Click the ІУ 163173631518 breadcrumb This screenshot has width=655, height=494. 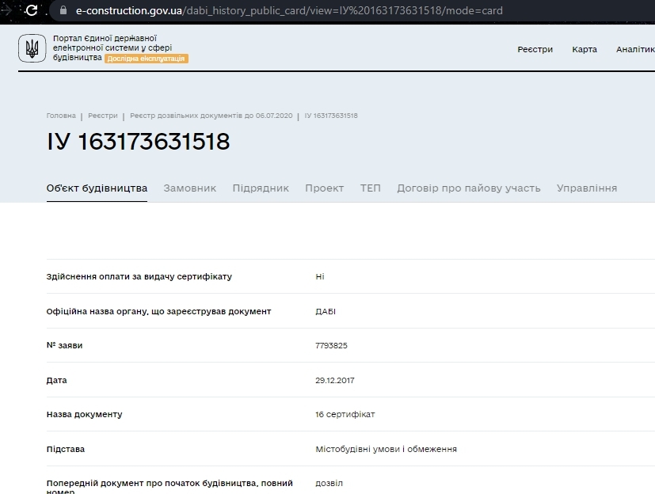(331, 116)
